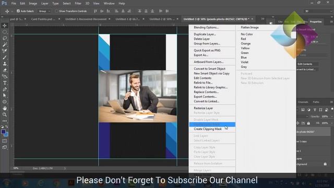Filter layers by type (T) icon

[315, 110]
